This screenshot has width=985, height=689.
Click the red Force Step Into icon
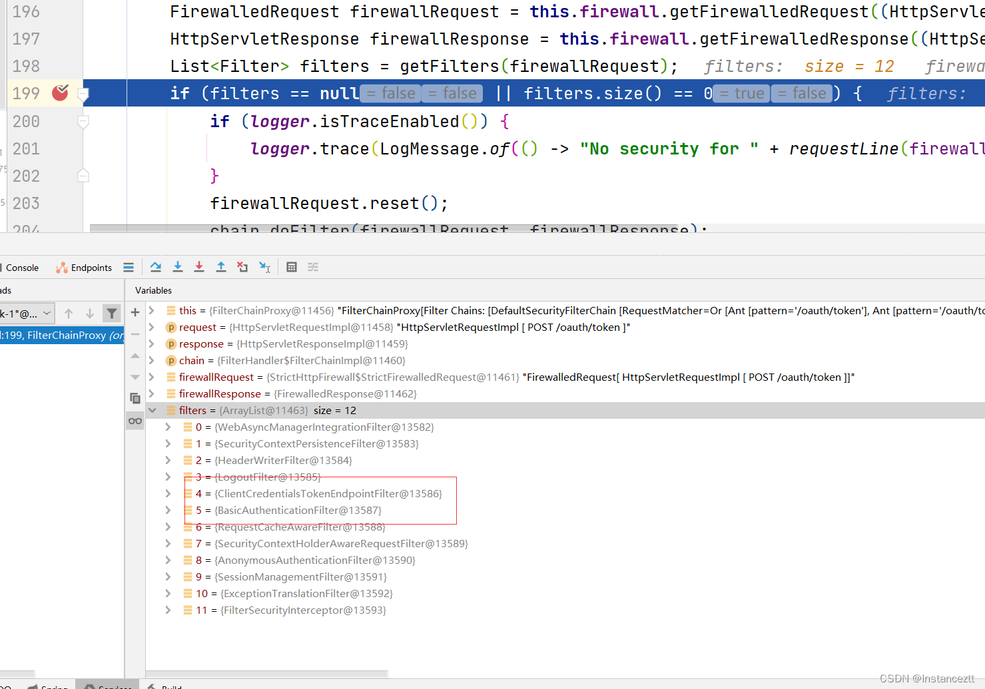click(x=199, y=267)
